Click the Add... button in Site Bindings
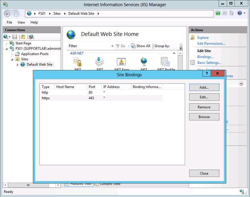This screenshot has height=197, width=250. coord(204,87)
